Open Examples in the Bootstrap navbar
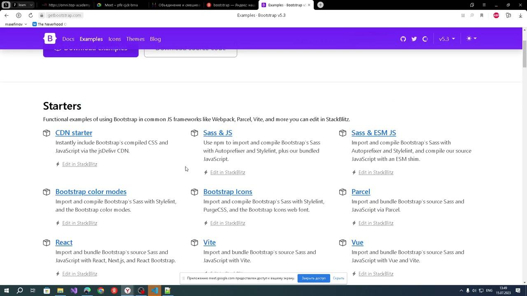Image resolution: width=527 pixels, height=296 pixels. point(91,39)
